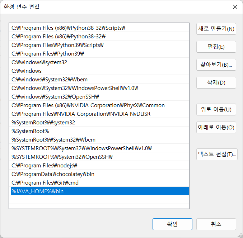
Task: Confirm with the 확인 button
Action: click(172, 224)
